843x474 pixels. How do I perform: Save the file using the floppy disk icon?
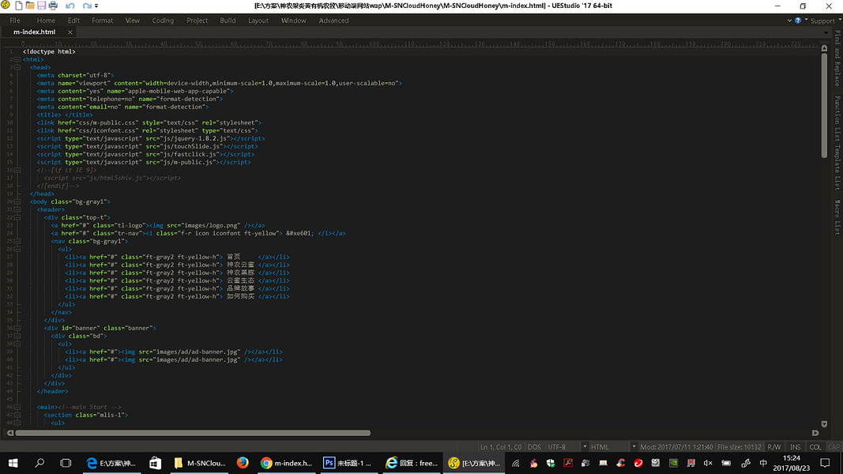(x=41, y=6)
